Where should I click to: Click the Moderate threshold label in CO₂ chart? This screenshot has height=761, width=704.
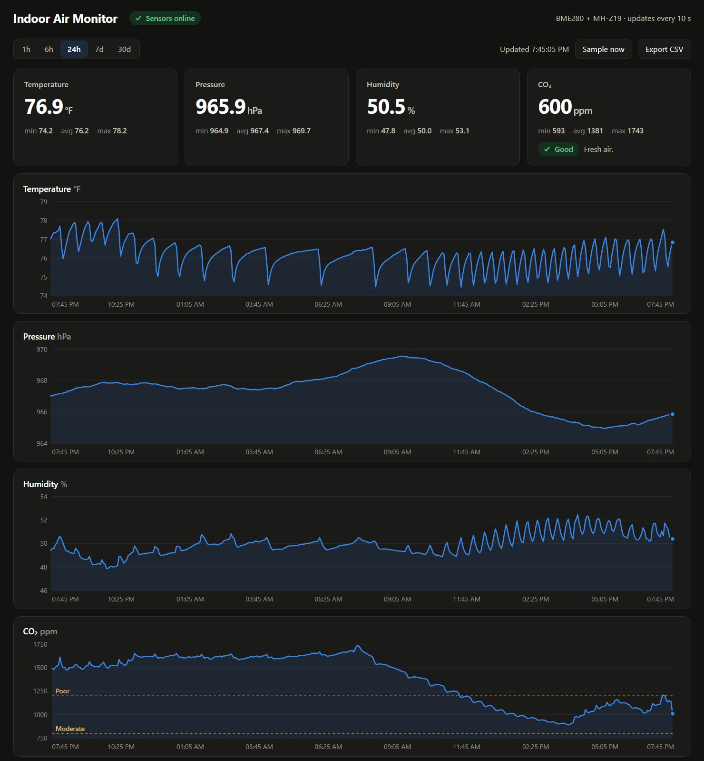(70, 729)
